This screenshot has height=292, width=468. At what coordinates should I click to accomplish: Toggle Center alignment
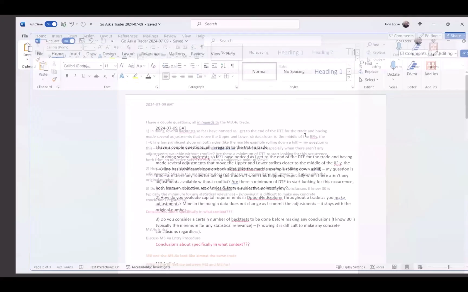coord(174,76)
